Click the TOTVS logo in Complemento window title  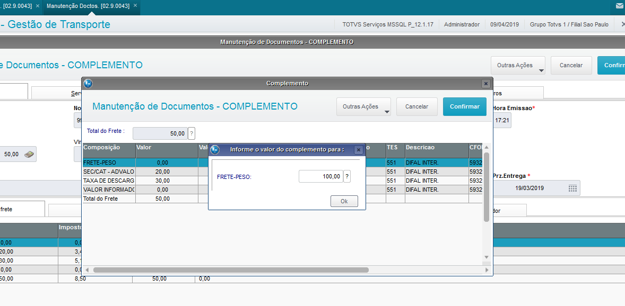tap(88, 83)
